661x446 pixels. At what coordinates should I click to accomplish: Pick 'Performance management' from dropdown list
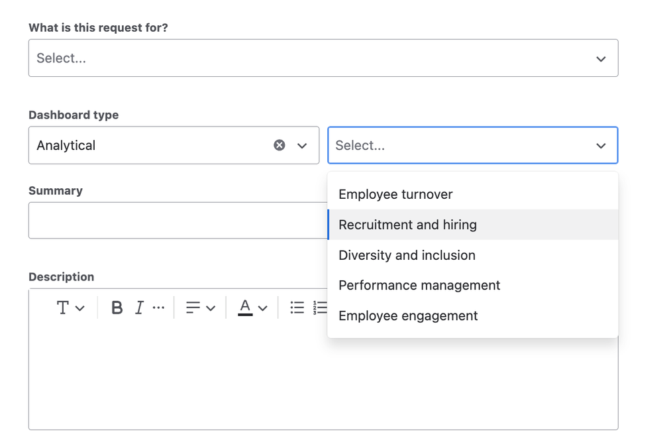419,286
